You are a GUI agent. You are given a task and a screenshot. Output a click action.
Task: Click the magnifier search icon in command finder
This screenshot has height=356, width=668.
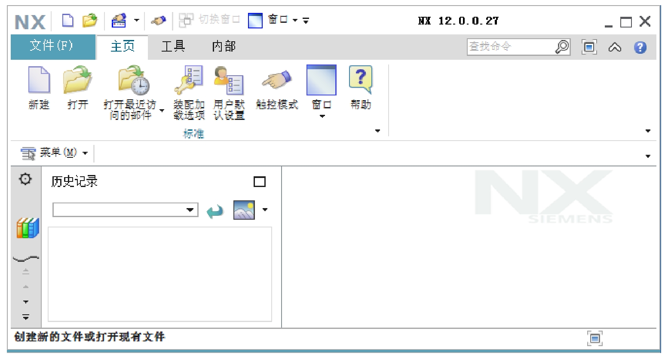point(562,46)
